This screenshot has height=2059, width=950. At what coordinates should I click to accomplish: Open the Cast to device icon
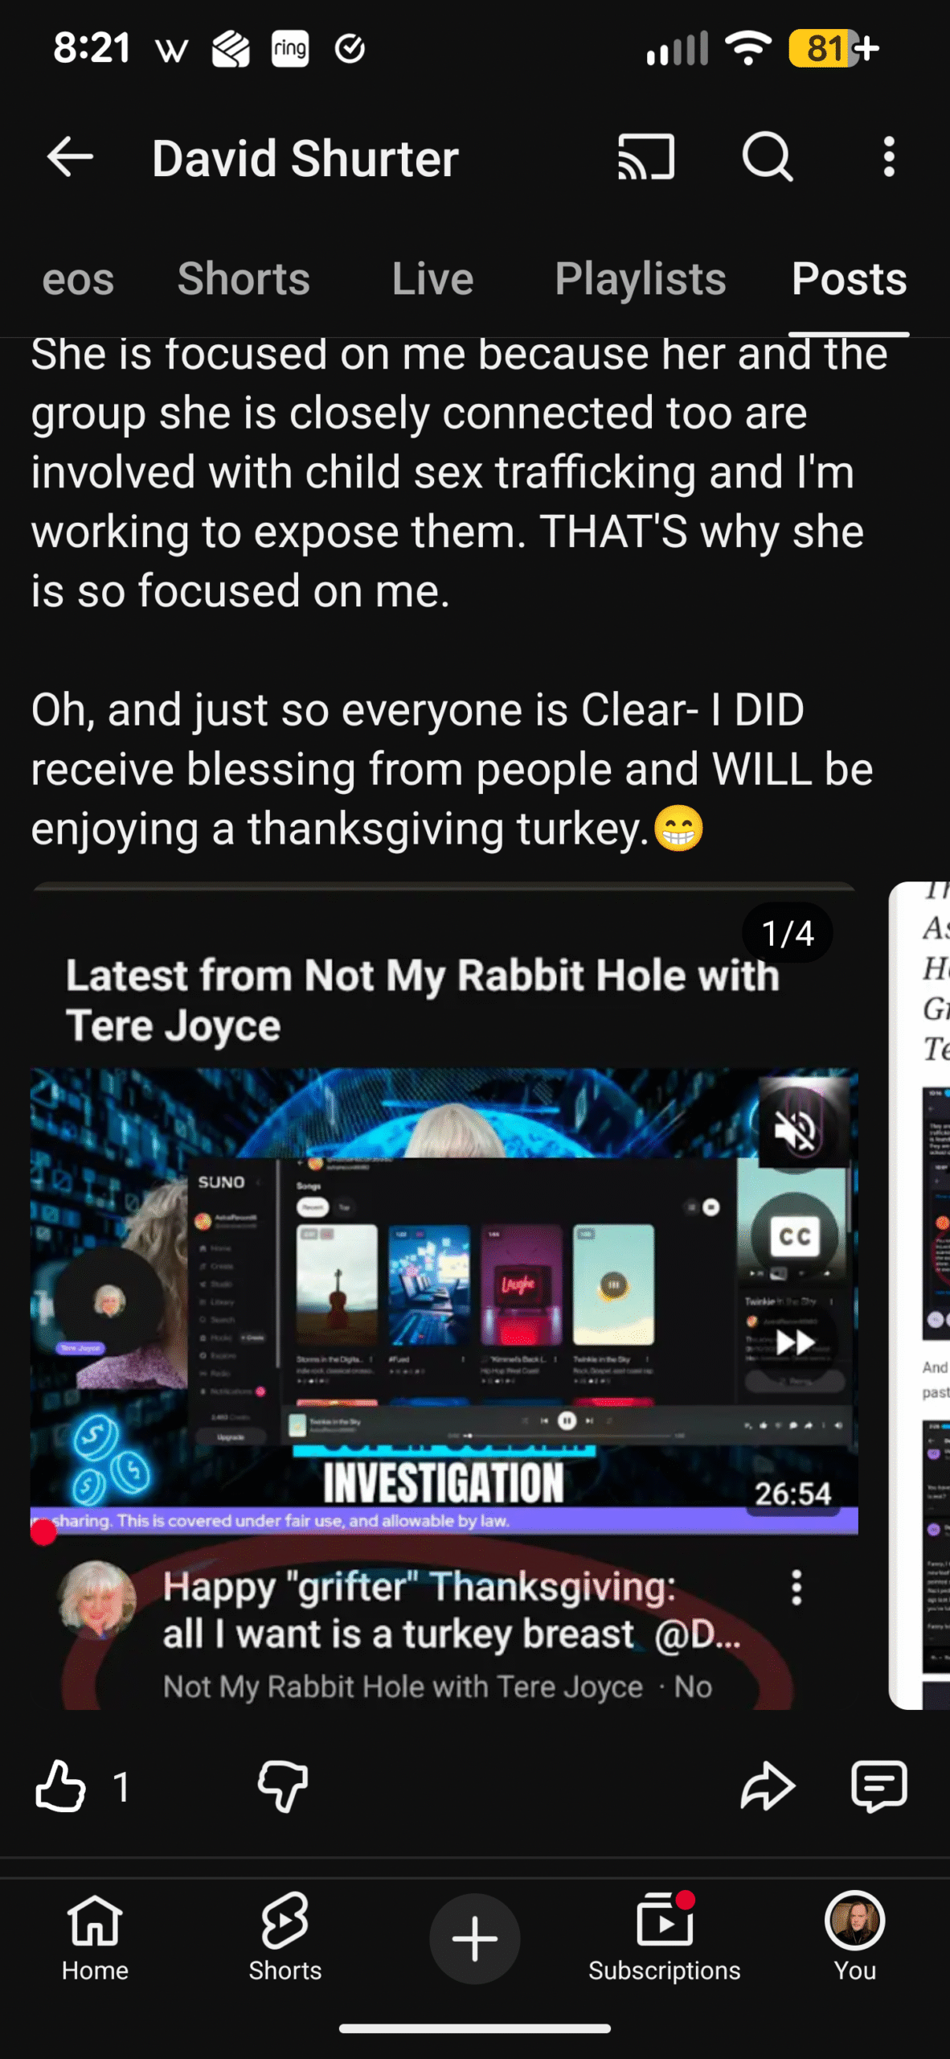click(x=645, y=156)
